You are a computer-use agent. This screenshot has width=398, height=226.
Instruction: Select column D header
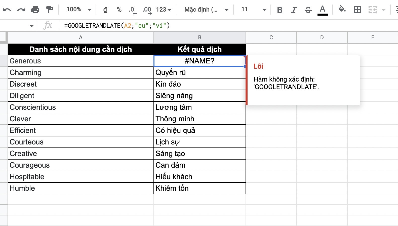[322, 37]
